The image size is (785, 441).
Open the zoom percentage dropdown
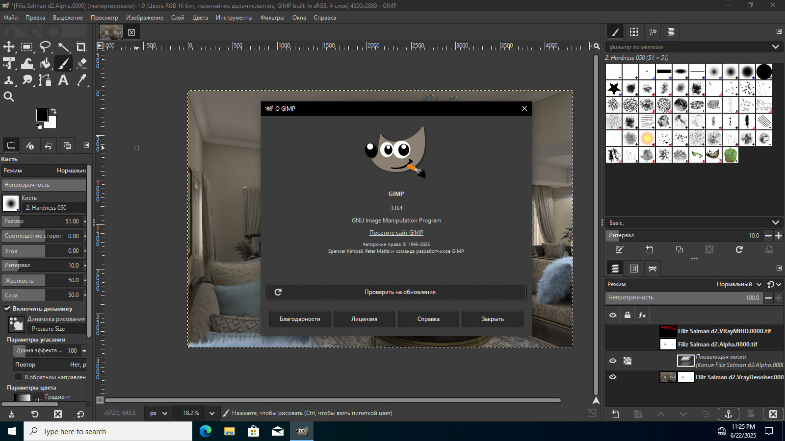(211, 413)
